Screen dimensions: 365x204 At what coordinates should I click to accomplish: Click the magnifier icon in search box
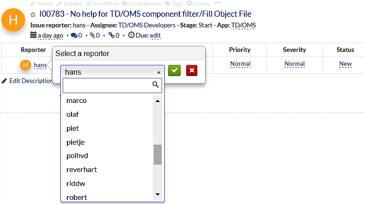[x=156, y=85]
